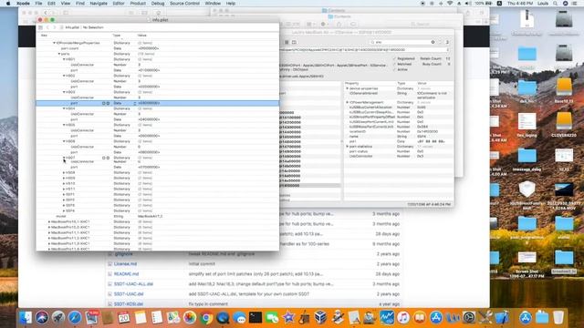Add a row after selected port entry
584x328 pixels.
coord(104,103)
